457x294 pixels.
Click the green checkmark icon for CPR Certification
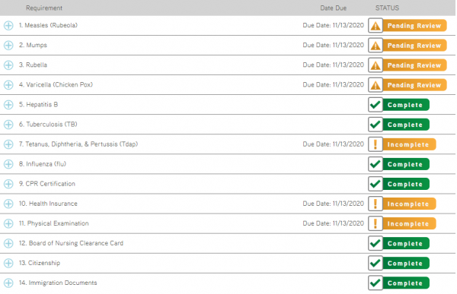tap(376, 184)
